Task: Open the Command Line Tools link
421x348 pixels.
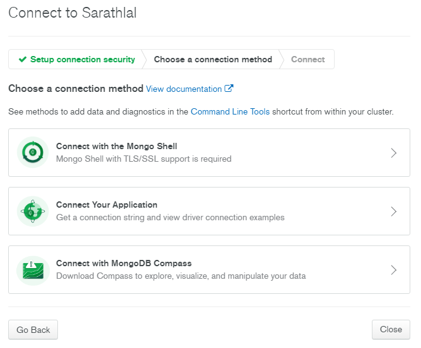Action: tap(230, 111)
